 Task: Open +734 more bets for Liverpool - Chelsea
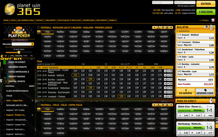(x=170, y=96)
